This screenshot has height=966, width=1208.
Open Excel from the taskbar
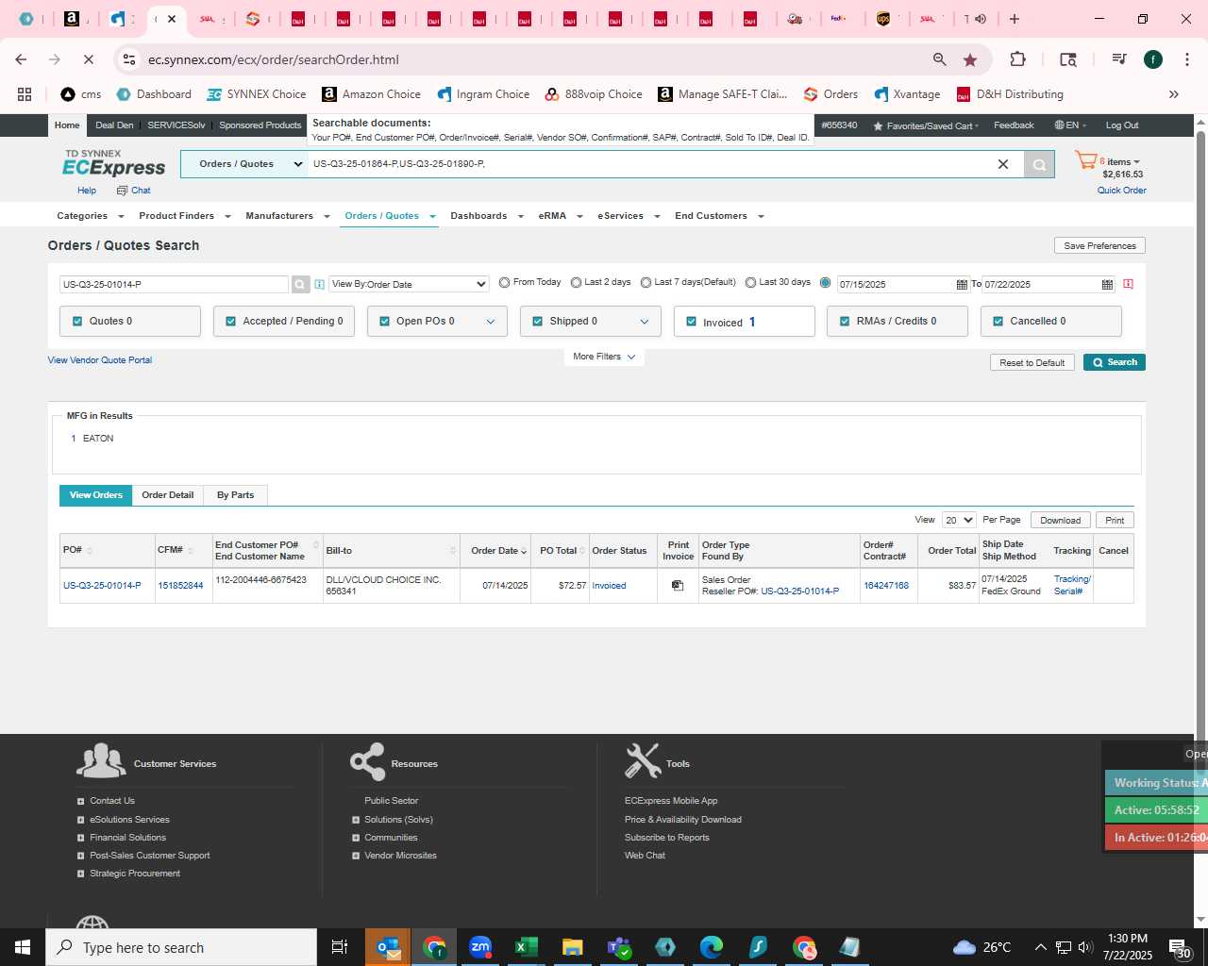(x=527, y=947)
